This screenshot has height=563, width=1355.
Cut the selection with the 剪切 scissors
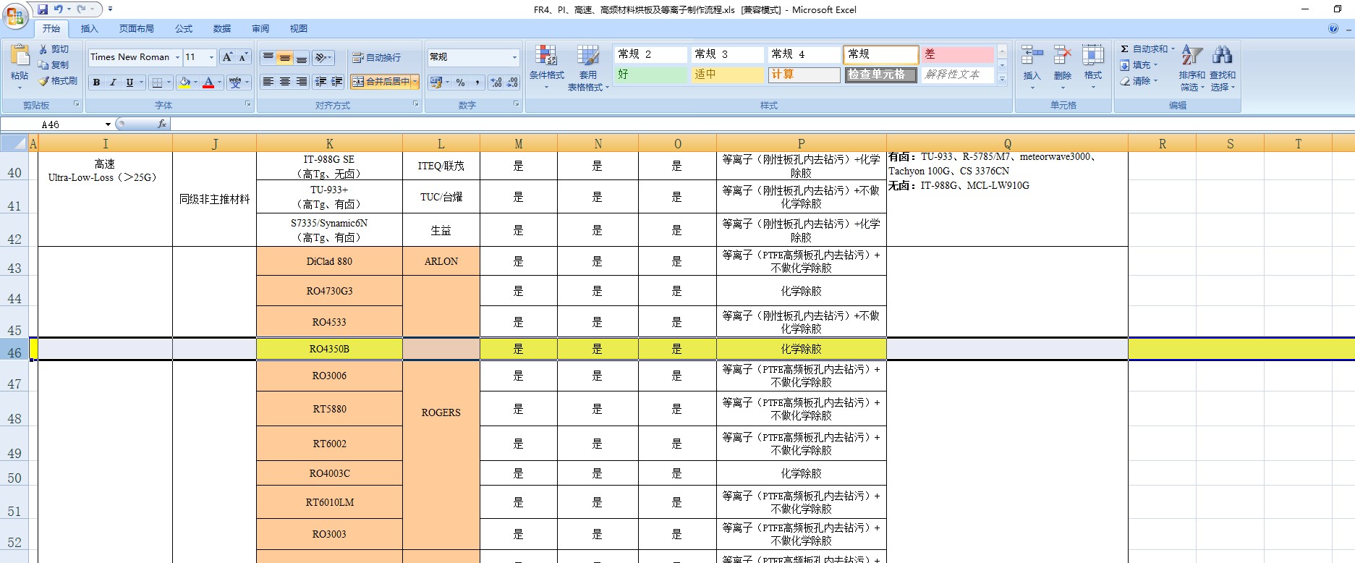(54, 48)
